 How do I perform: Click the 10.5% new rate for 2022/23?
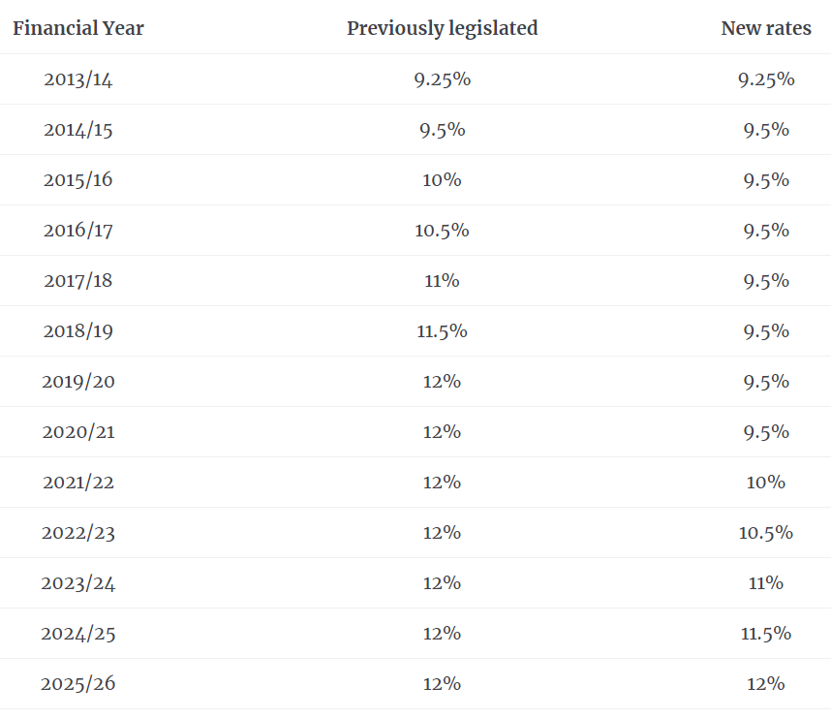coord(766,533)
